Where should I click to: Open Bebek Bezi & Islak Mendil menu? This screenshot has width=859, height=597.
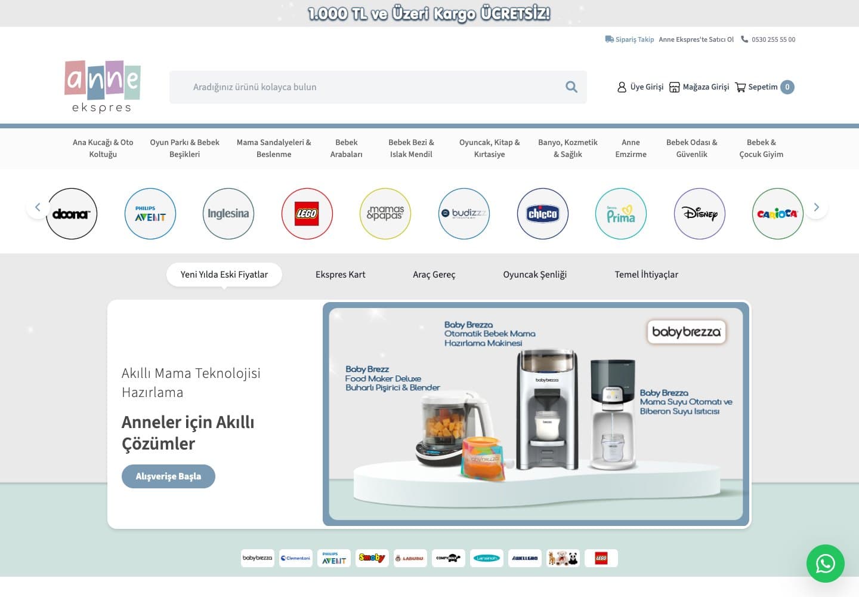point(412,148)
